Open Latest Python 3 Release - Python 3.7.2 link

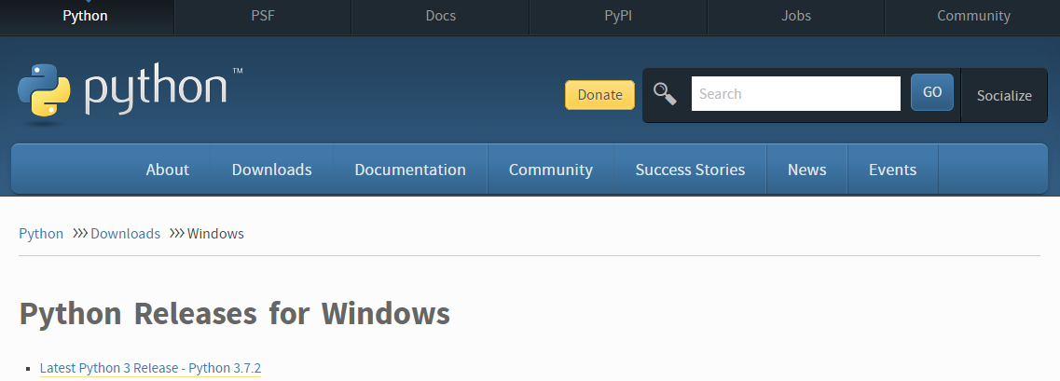[150, 368]
